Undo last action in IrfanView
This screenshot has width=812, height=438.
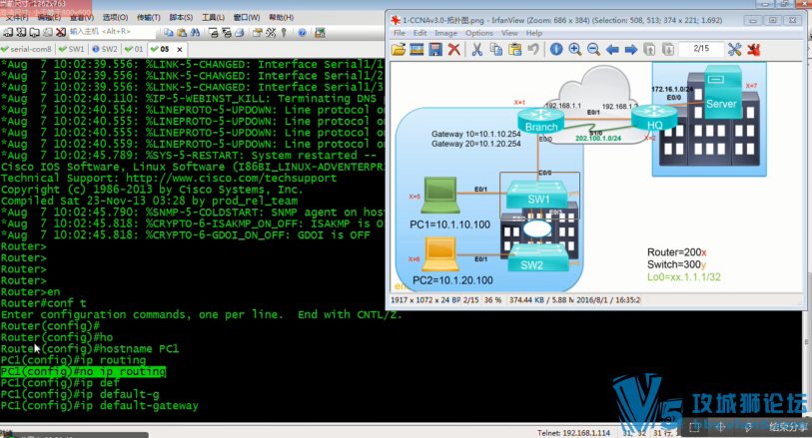click(533, 50)
